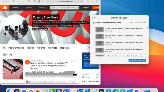164x92 pixels.
Task: Click Download Selected button
Action: (137, 60)
